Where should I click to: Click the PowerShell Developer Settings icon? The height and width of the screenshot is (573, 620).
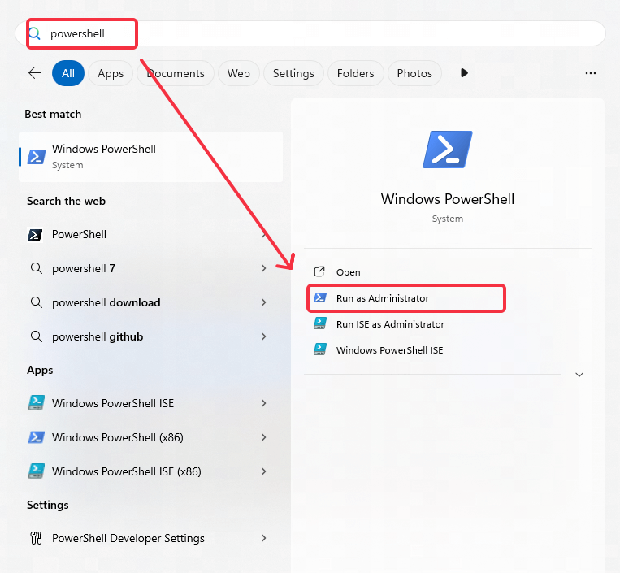point(36,538)
